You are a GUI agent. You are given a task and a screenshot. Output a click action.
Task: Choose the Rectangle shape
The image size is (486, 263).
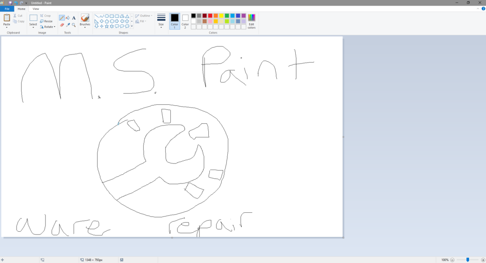tap(112, 16)
